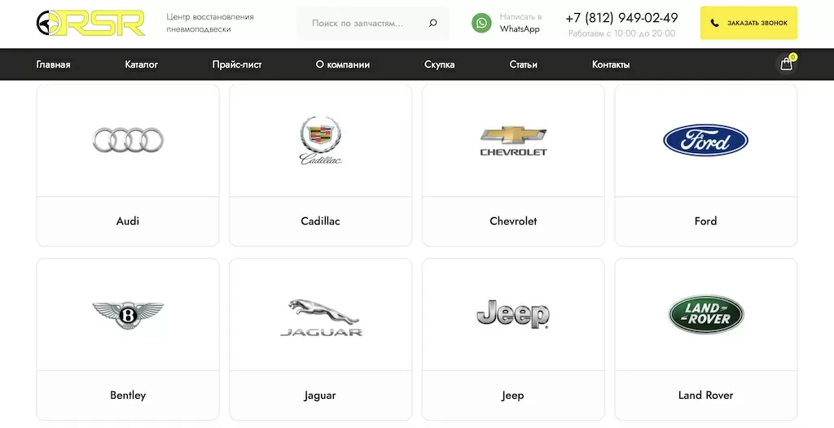
Task: Click the Jeep logo image
Action: point(513,314)
